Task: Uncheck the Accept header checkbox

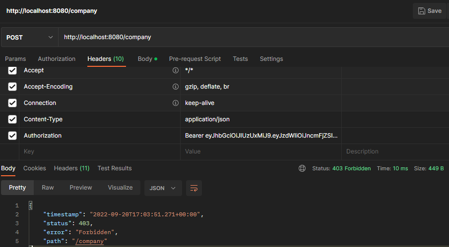Action: click(x=12, y=70)
